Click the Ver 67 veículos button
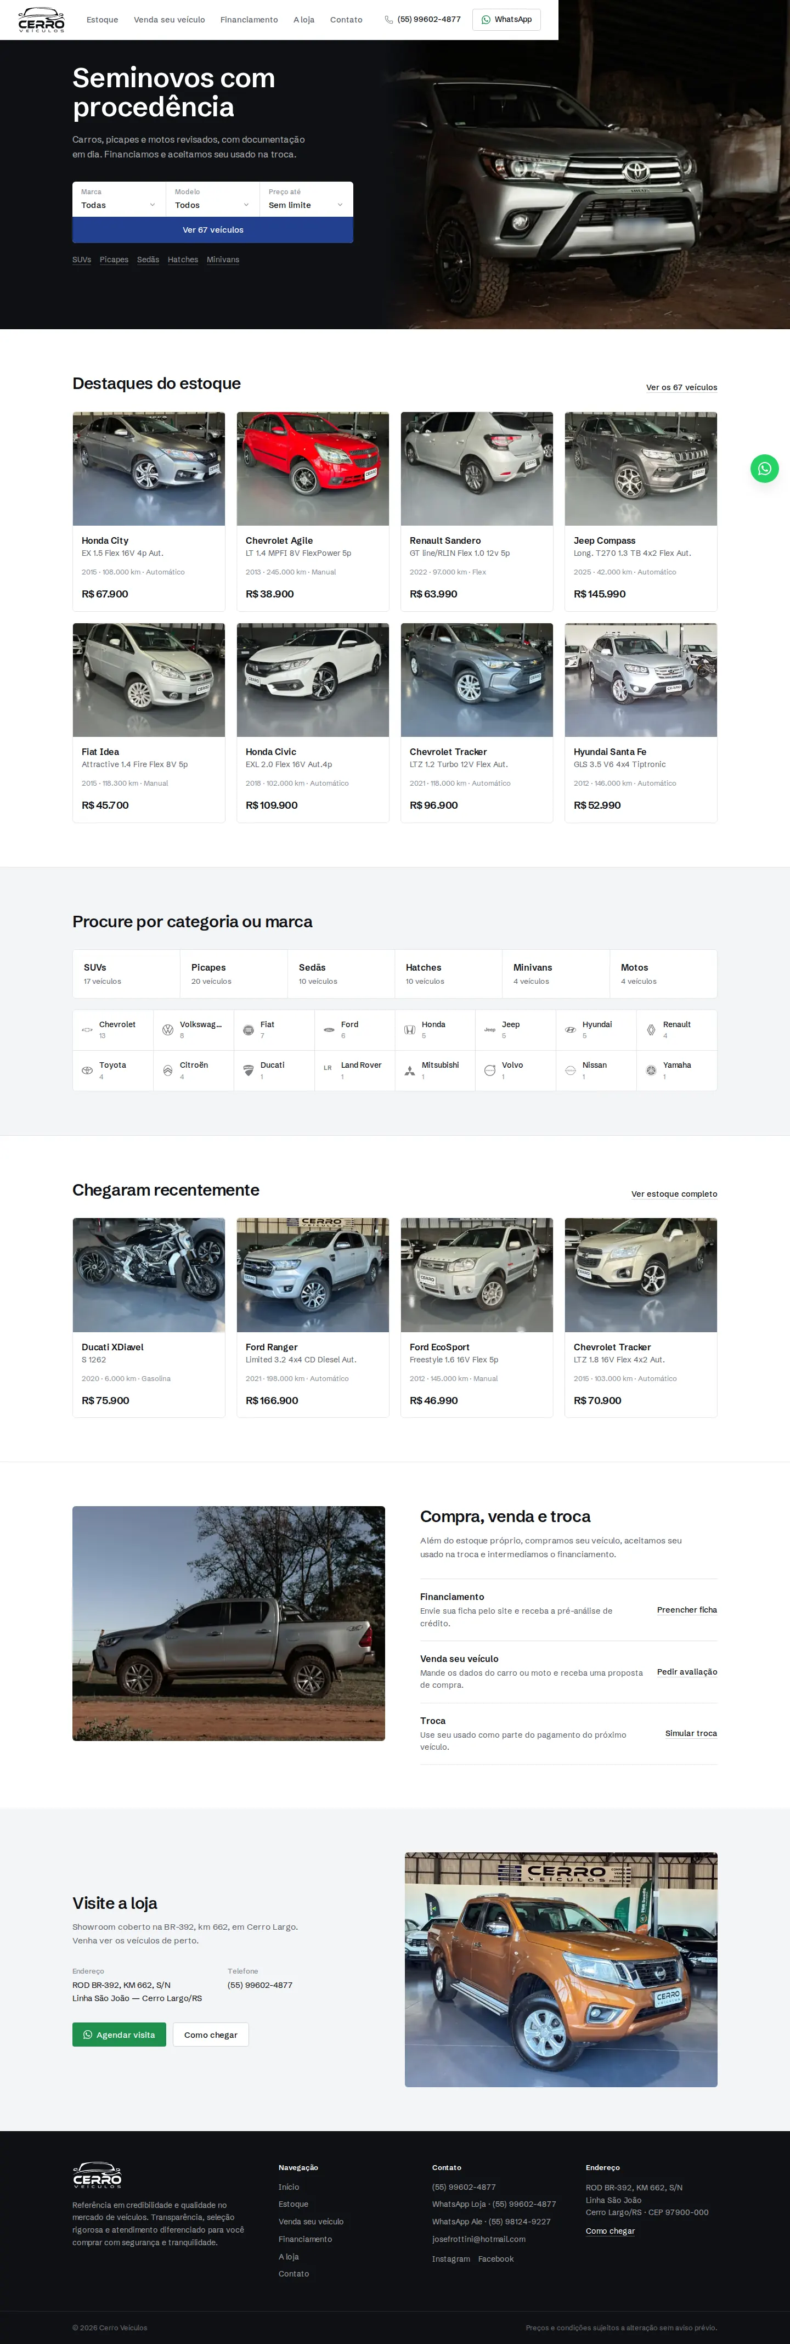Screen dimensions: 790x2344 213,230
